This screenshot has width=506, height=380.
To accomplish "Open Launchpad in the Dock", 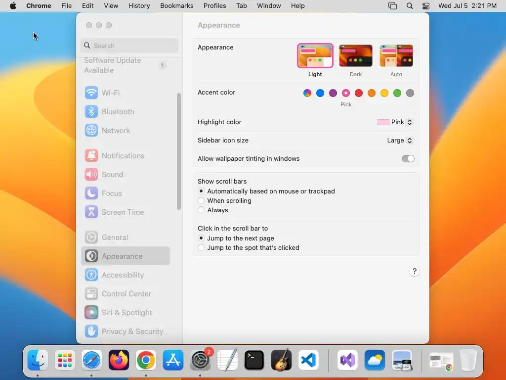I will (x=65, y=360).
